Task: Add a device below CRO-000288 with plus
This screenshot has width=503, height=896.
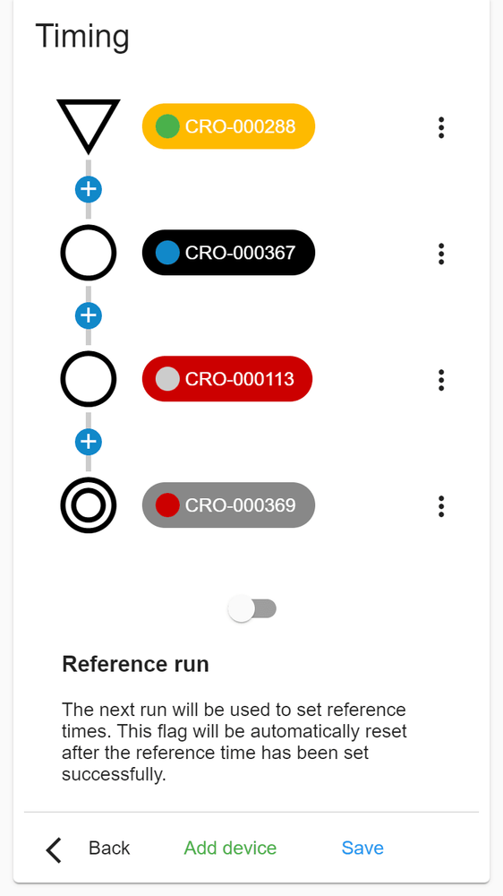Action: pos(89,189)
